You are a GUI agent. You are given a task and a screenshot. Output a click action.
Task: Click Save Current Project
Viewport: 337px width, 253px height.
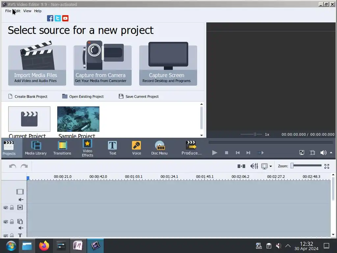click(139, 97)
